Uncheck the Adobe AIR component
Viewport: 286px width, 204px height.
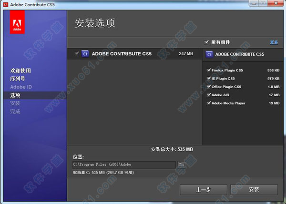tap(209, 95)
